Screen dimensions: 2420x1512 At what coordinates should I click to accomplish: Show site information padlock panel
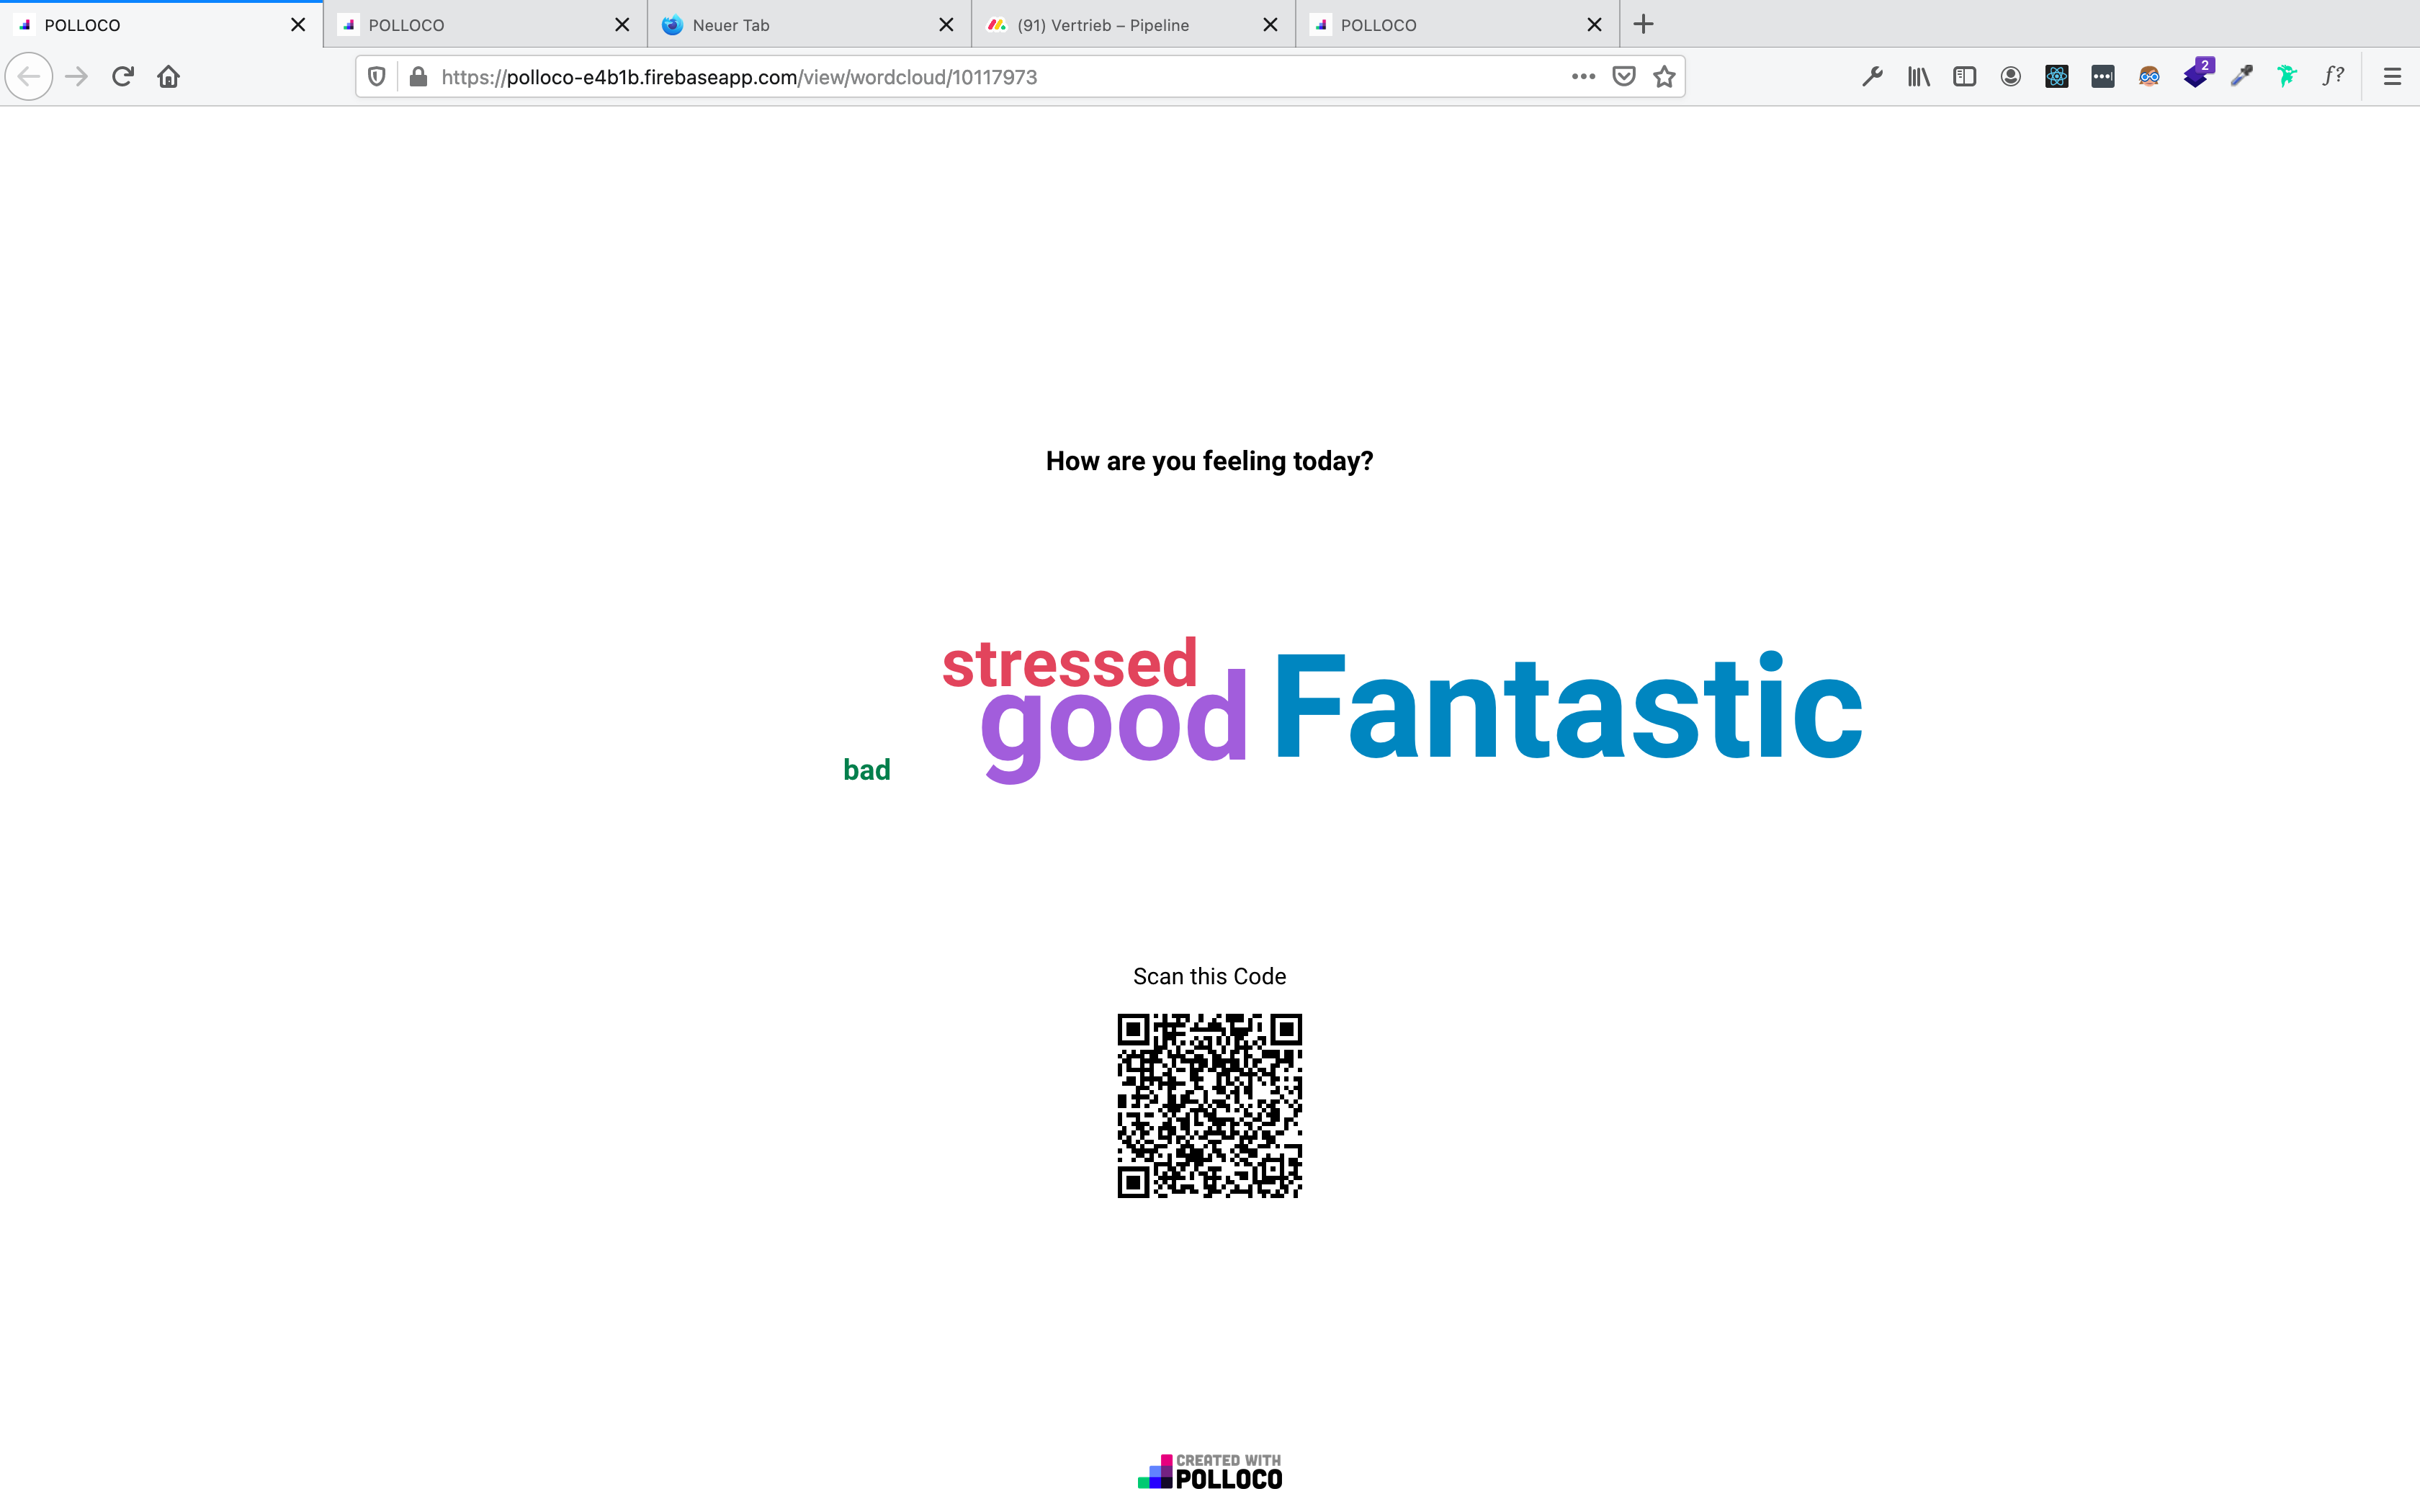click(x=419, y=77)
